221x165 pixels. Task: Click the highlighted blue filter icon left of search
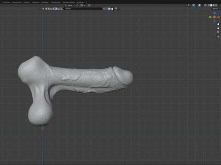56,9
